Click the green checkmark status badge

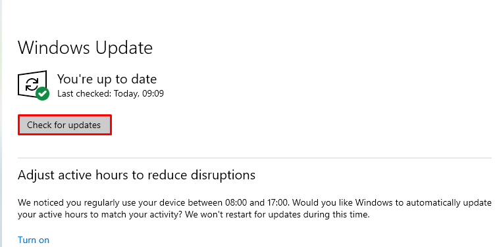[42, 94]
